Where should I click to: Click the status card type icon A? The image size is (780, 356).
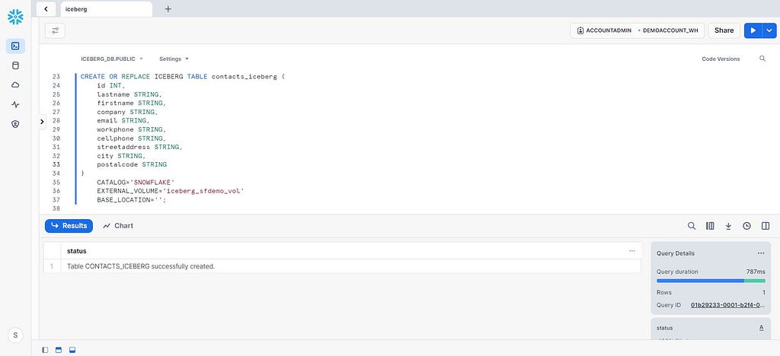(761, 328)
